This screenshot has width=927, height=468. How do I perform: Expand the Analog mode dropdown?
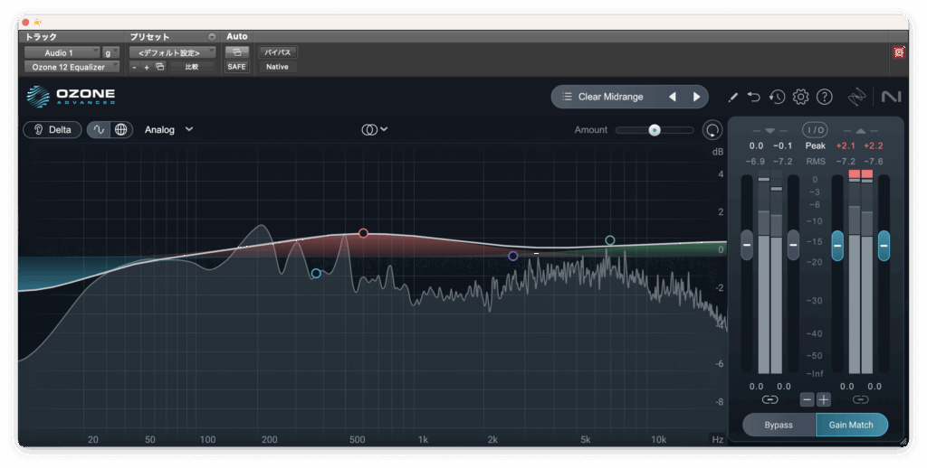coord(168,129)
